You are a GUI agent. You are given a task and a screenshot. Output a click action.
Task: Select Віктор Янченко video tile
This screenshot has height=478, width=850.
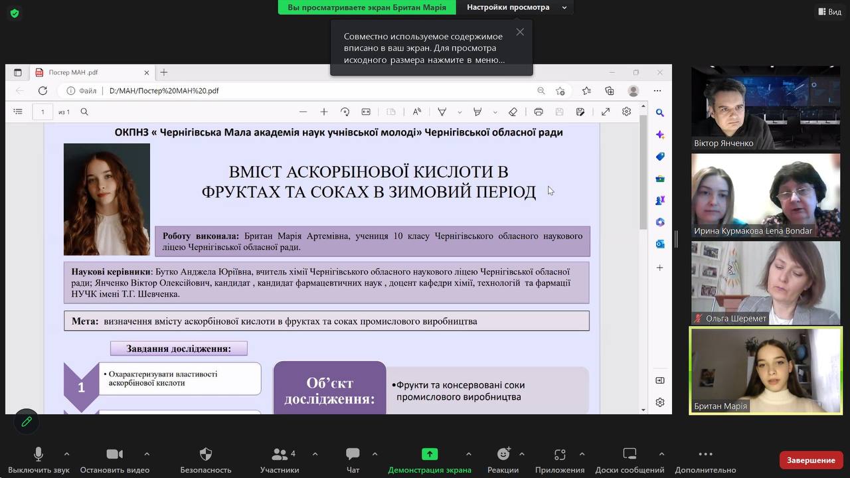pyautogui.click(x=766, y=108)
